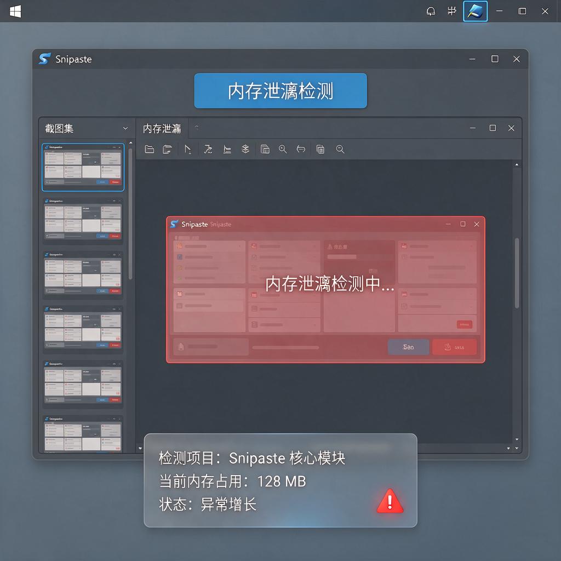Click the red warning triangle icon
Screen dimensions: 561x561
[390, 501]
